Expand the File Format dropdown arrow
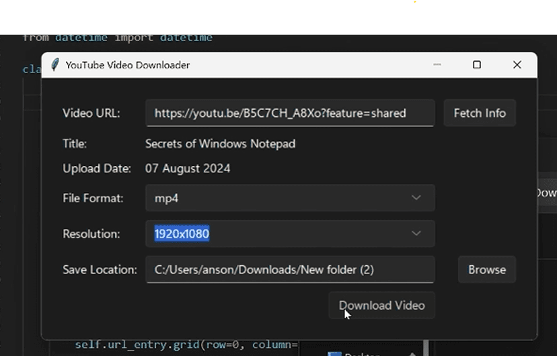This screenshot has height=356, width=557. point(416,198)
